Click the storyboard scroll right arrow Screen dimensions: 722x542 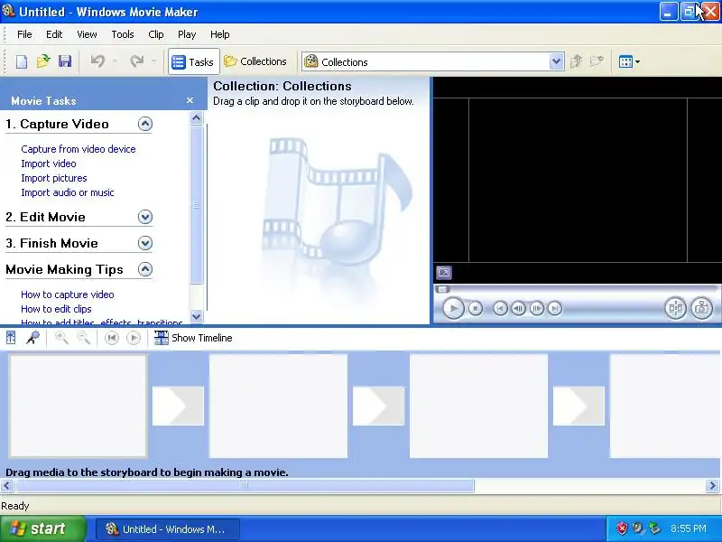712,485
